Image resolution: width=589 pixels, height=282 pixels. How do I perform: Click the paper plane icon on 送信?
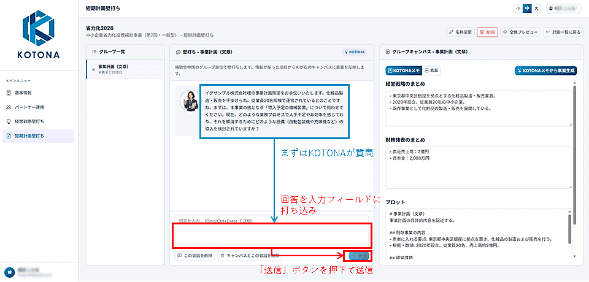[354, 256]
